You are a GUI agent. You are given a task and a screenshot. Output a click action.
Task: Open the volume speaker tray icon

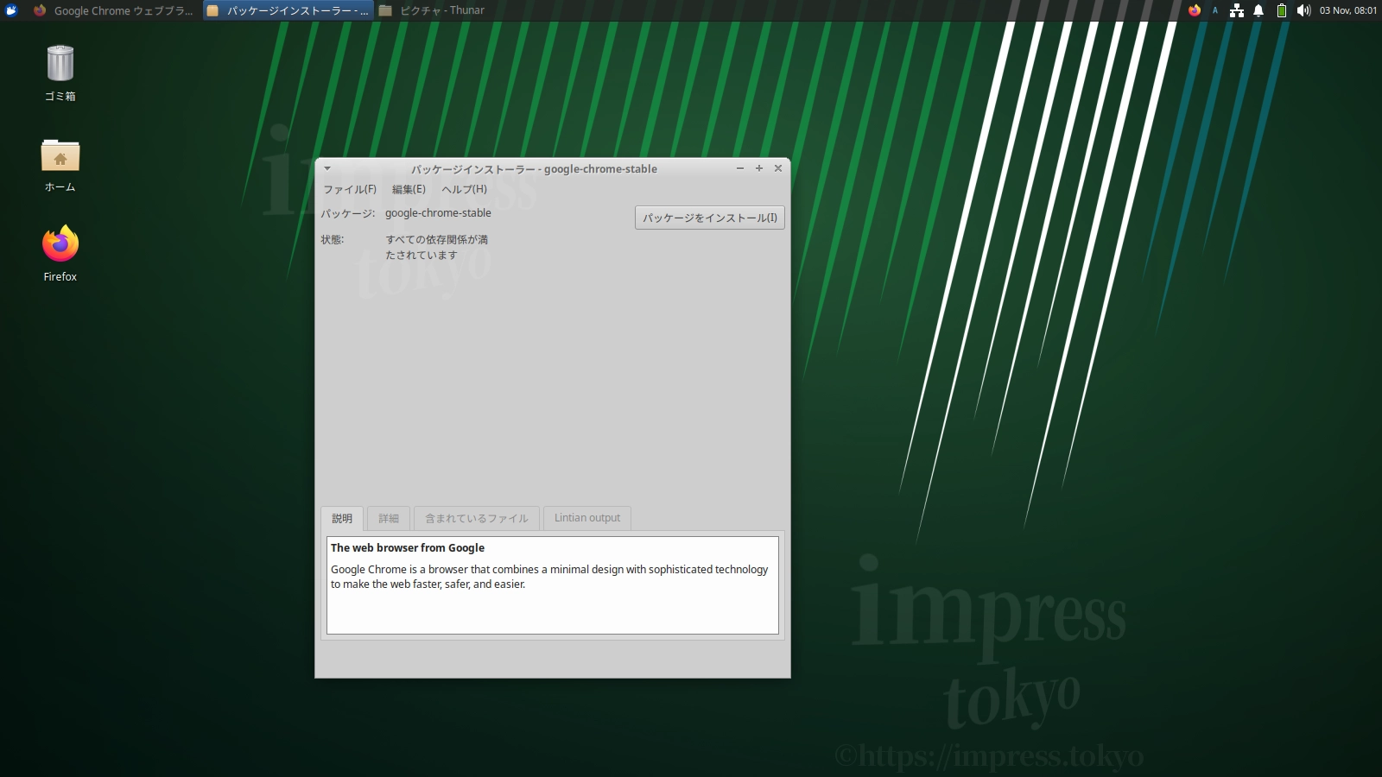[1303, 10]
